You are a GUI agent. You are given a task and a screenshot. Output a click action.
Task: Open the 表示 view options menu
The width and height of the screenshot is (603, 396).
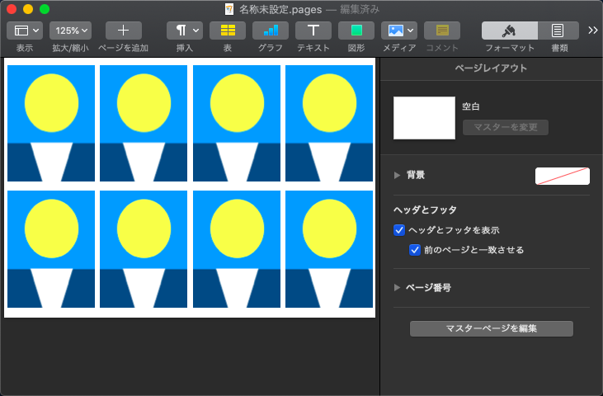pyautogui.click(x=25, y=31)
